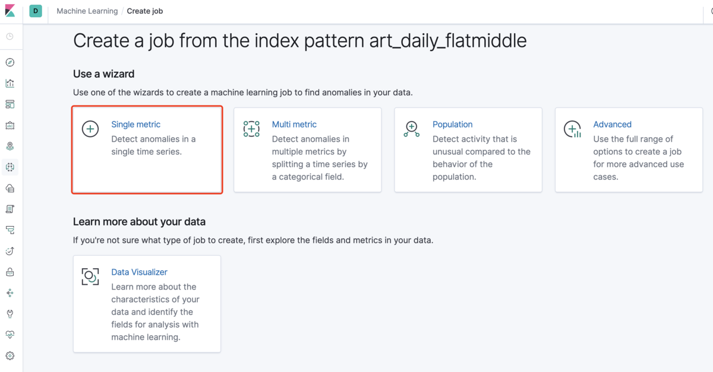Open Maps using the sidebar pin icon
This screenshot has height=372, width=713.
[10, 146]
